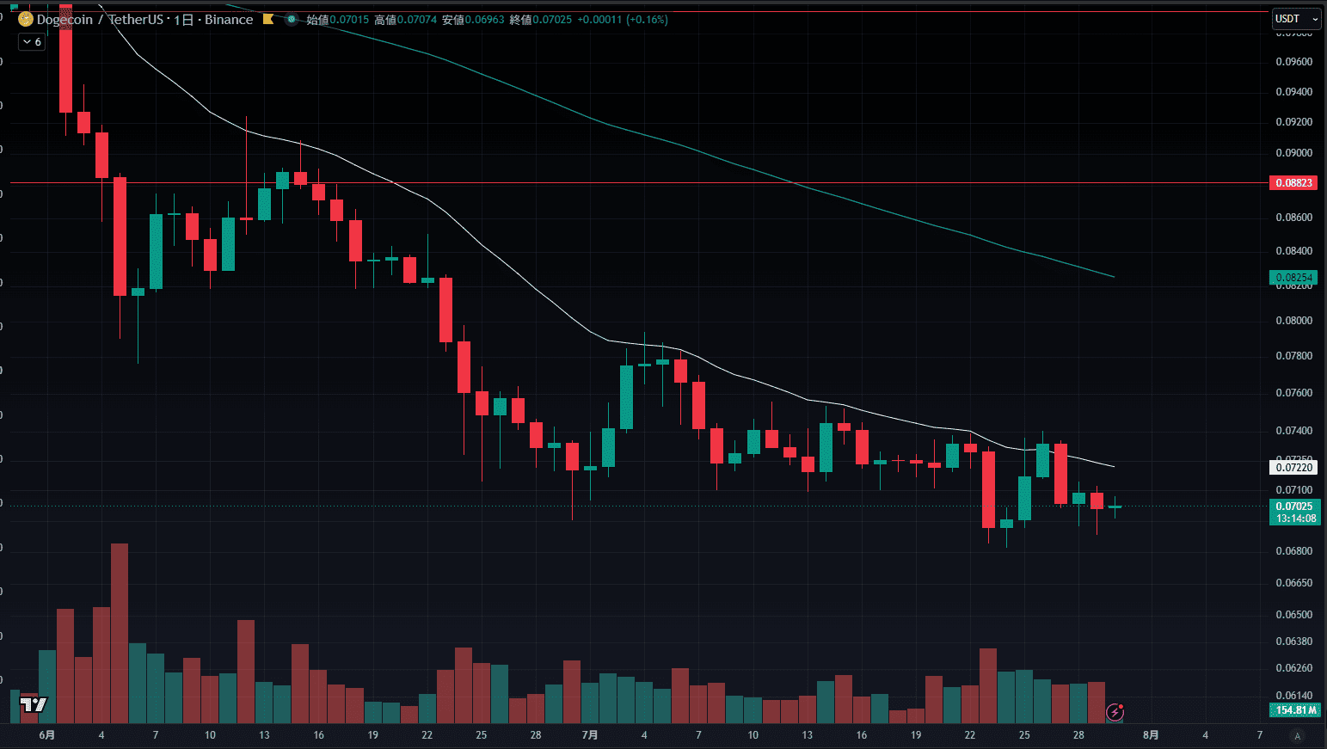Screen dimensions: 1327x749
Task: Click the teal moving average label 0.08254
Action: pyautogui.click(x=1293, y=277)
